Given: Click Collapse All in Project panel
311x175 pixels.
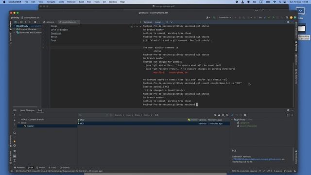Looking at the screenshot, I should tap(30, 22).
